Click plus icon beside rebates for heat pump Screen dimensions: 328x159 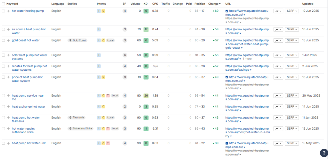coord(8,66)
